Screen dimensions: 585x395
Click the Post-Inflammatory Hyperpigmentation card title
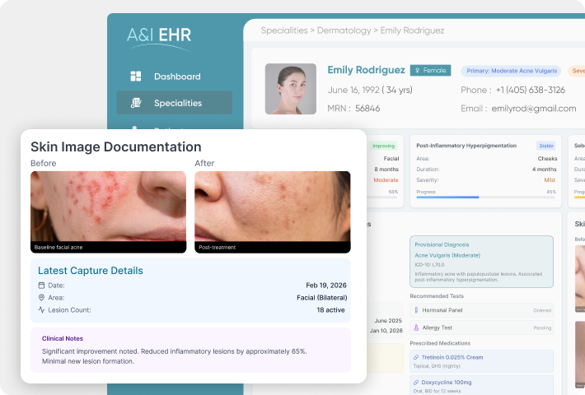point(466,146)
